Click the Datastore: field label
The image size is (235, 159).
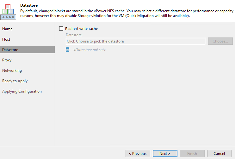tap(74, 35)
